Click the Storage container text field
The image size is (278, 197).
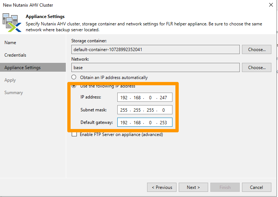coord(156,49)
